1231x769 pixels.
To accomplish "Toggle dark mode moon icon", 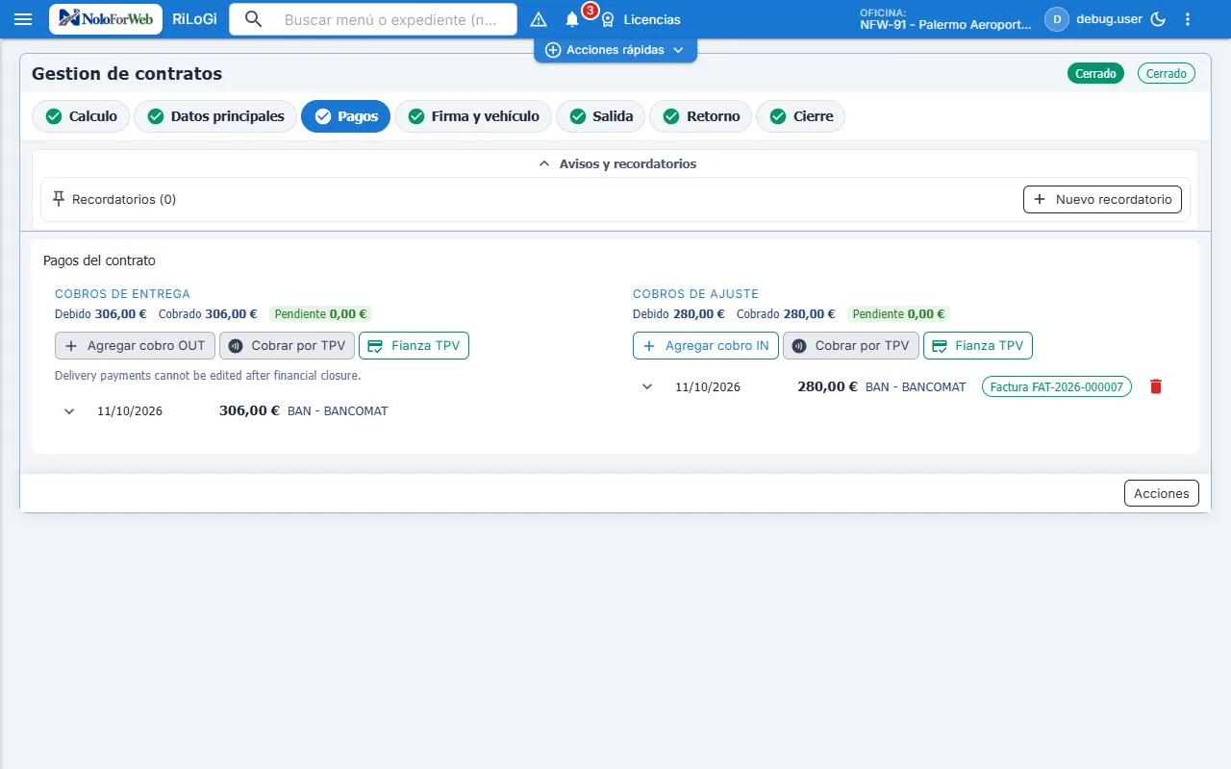I will click(x=1158, y=19).
